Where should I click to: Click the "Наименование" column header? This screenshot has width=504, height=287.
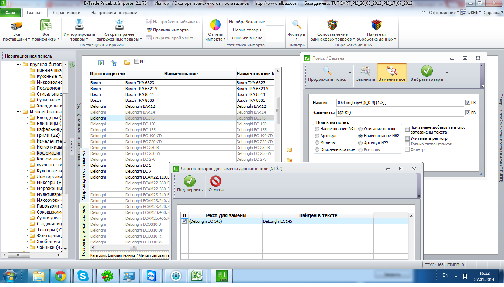coord(181,74)
